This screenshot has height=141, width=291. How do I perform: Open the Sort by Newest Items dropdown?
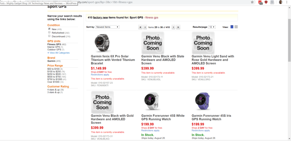(107, 27)
